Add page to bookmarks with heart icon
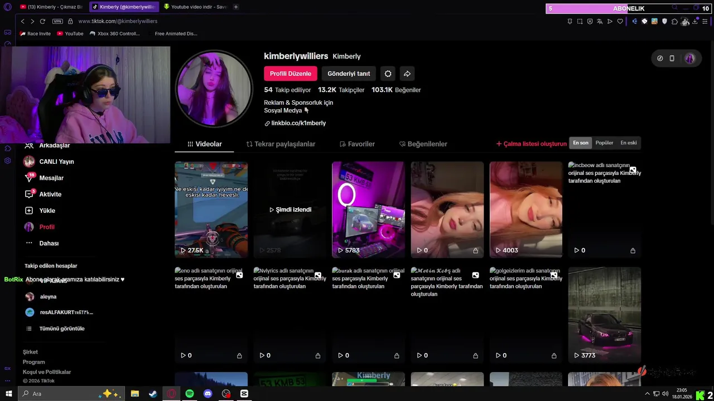Image resolution: width=714 pixels, height=401 pixels. coord(620,21)
